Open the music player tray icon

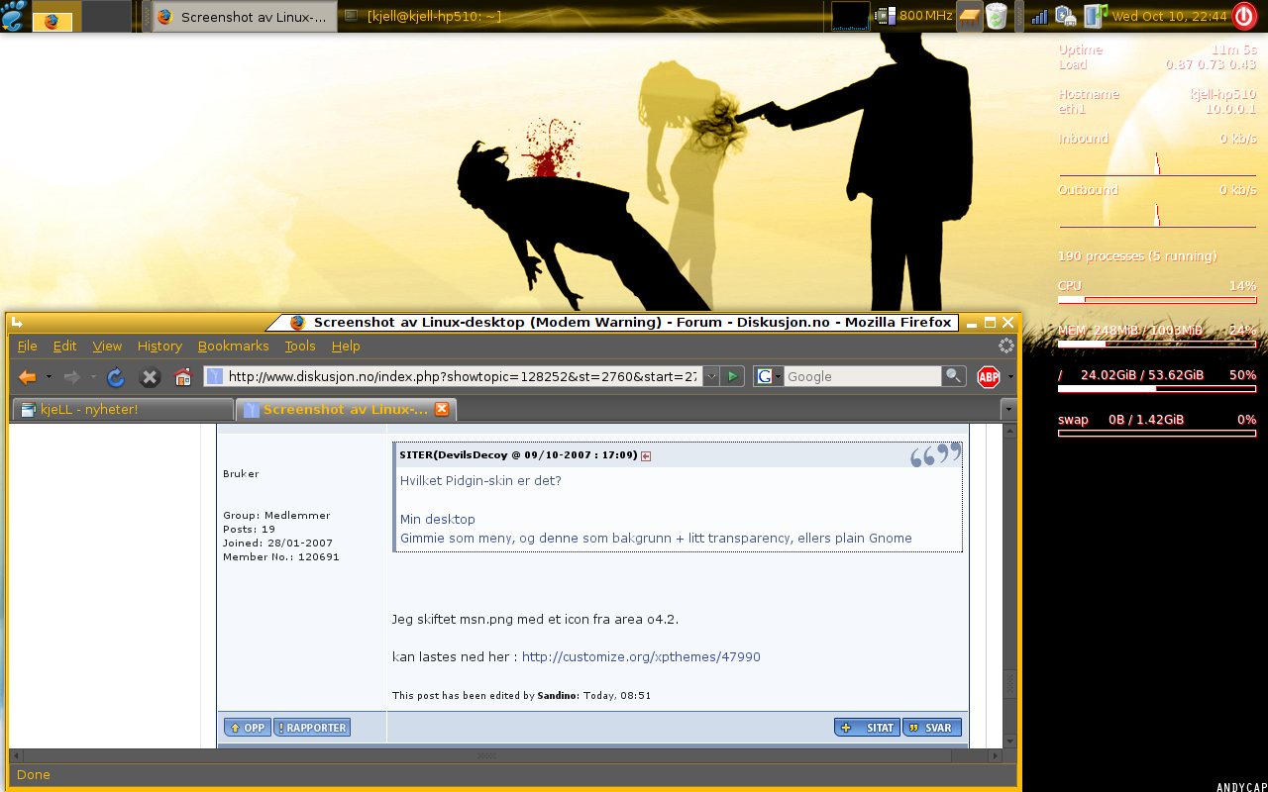[x=1095, y=16]
